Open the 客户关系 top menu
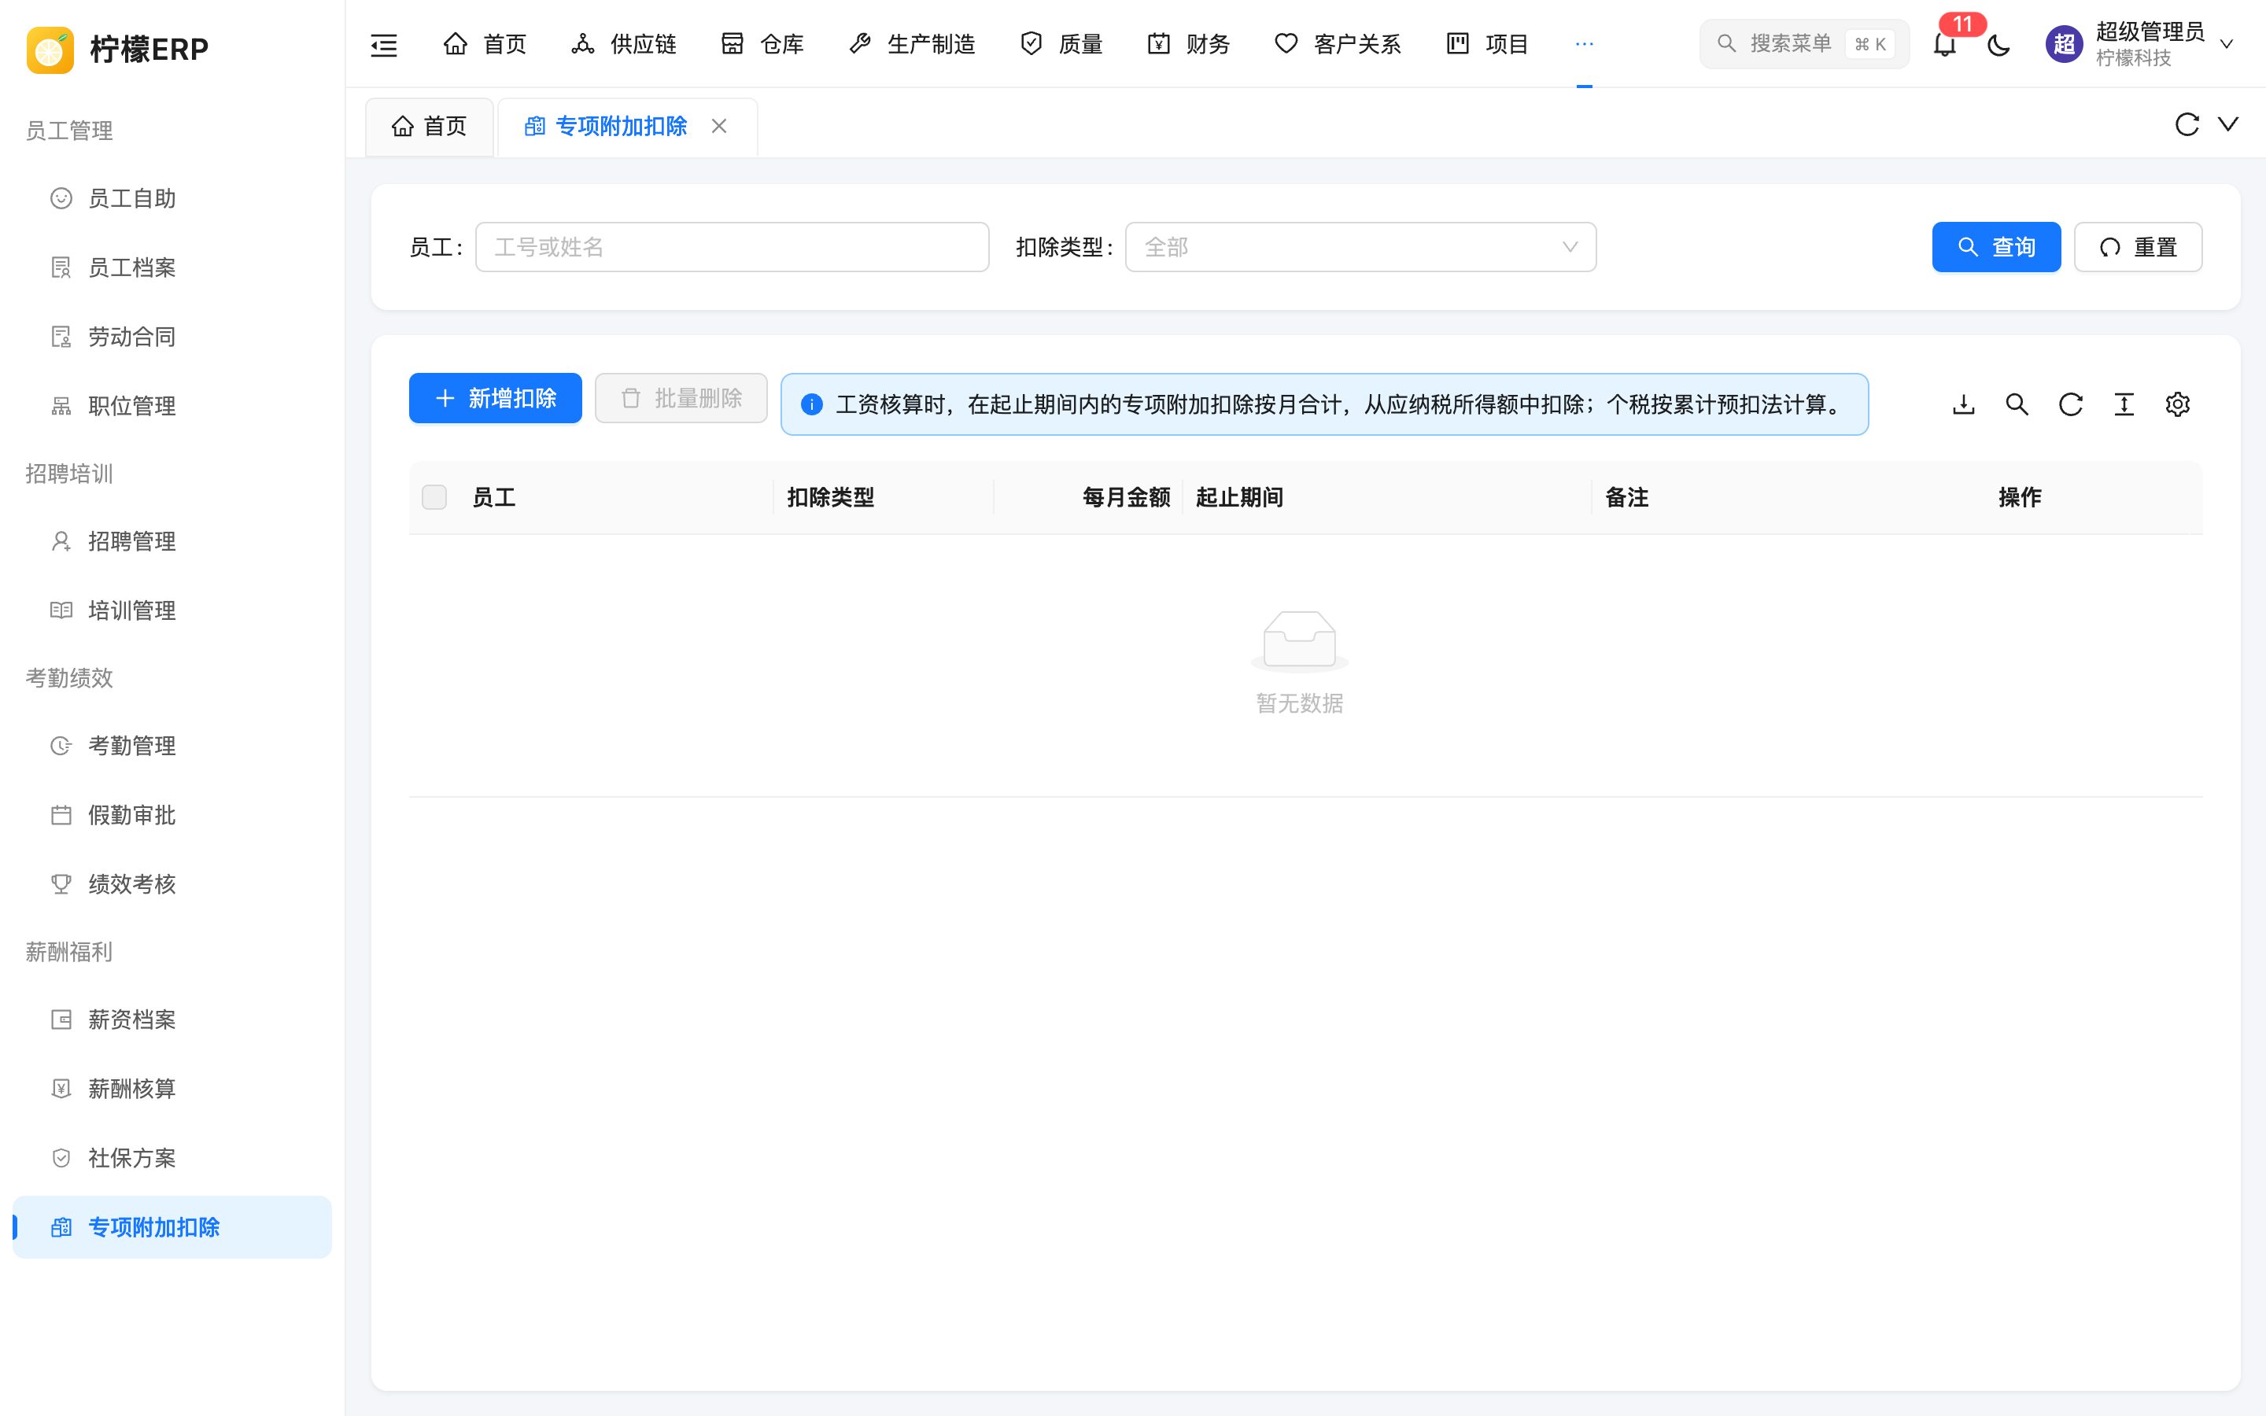Screen dimensions: 2266x1416 tap(1337, 44)
